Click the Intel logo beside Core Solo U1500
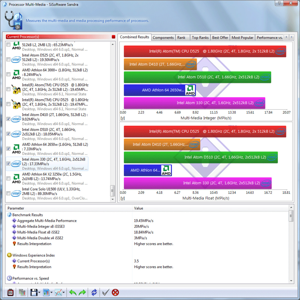Image resolution: width=300 pixels, height=300 pixels. tap(16, 193)
